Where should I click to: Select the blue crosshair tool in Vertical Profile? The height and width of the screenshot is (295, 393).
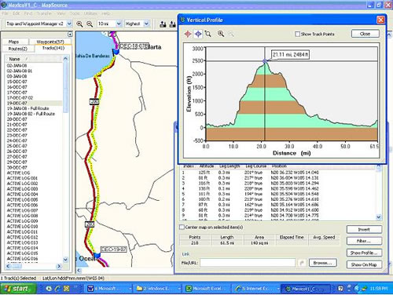point(198,34)
